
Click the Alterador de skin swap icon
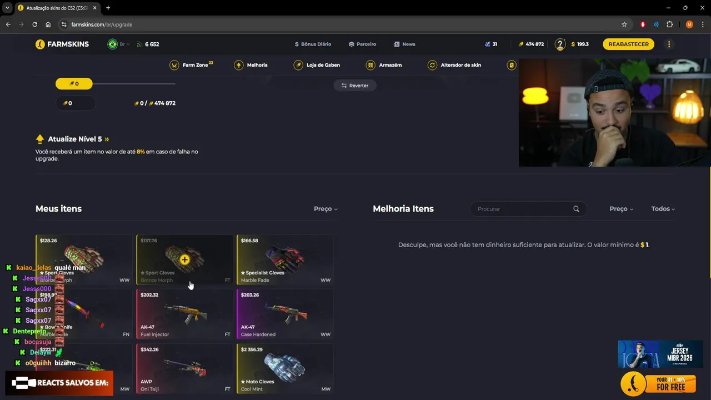click(x=432, y=65)
